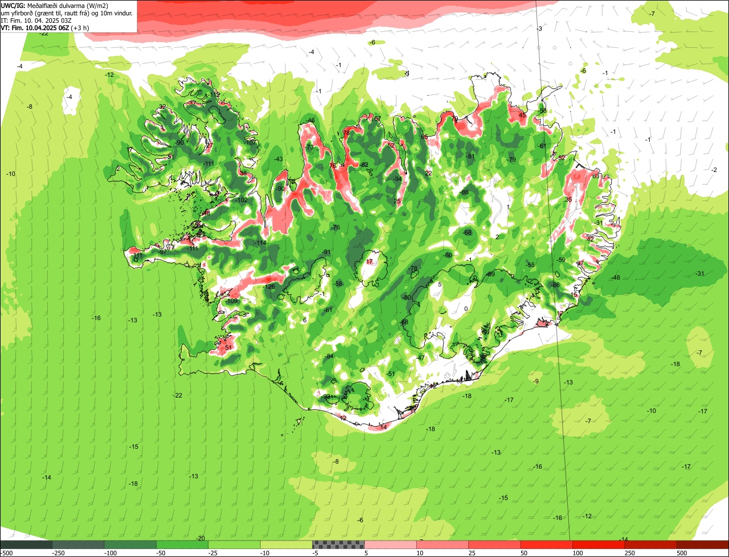Click the "-55" map value

(x=530, y=265)
